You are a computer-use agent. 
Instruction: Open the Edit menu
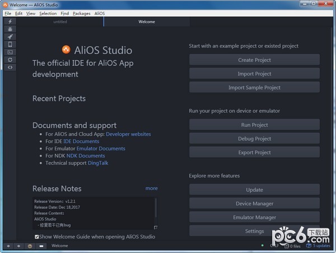[x=18, y=13]
